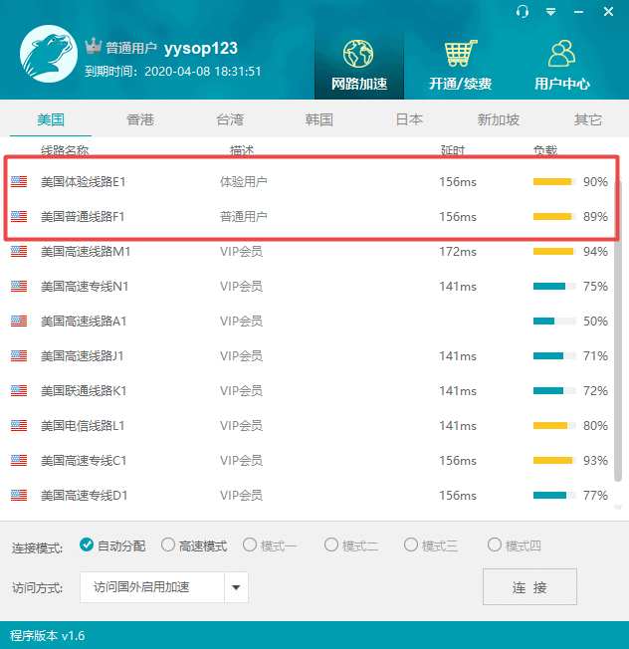Select the 自动分配 connection mode
The width and height of the screenshot is (629, 649).
point(87,545)
